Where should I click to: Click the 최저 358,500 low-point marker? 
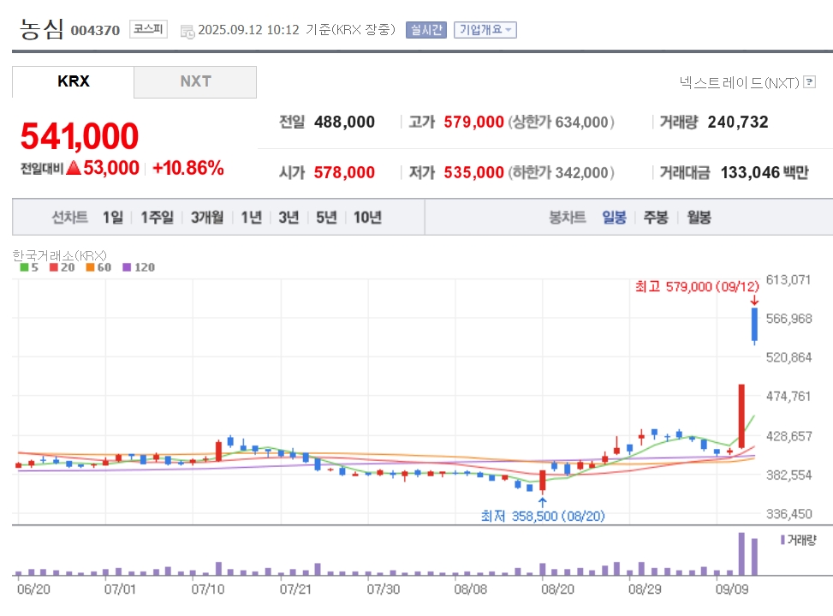point(543,516)
